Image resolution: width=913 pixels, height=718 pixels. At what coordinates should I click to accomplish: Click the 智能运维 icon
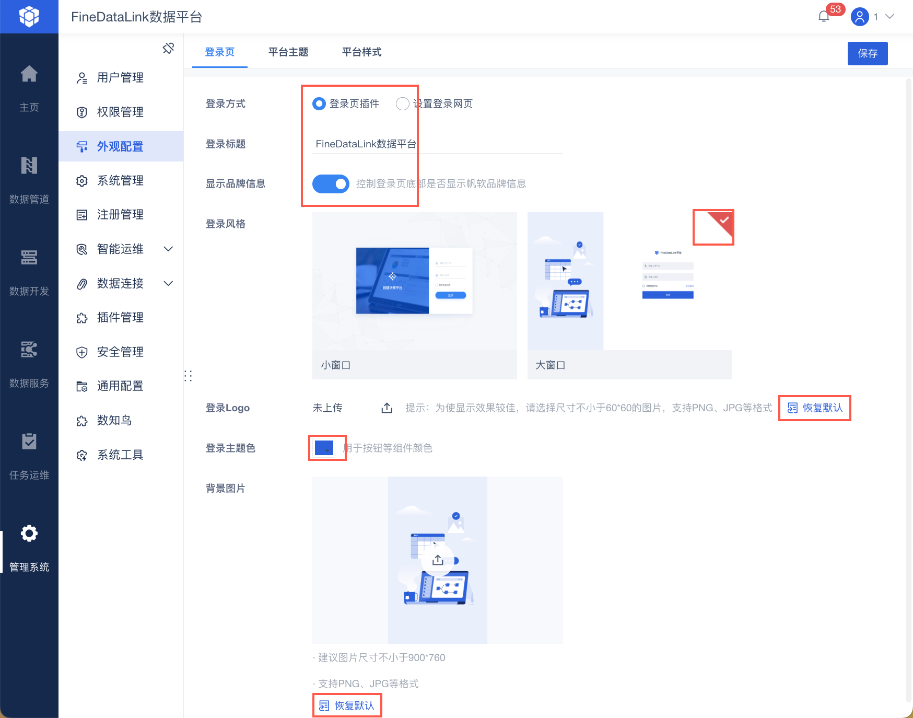(x=82, y=249)
